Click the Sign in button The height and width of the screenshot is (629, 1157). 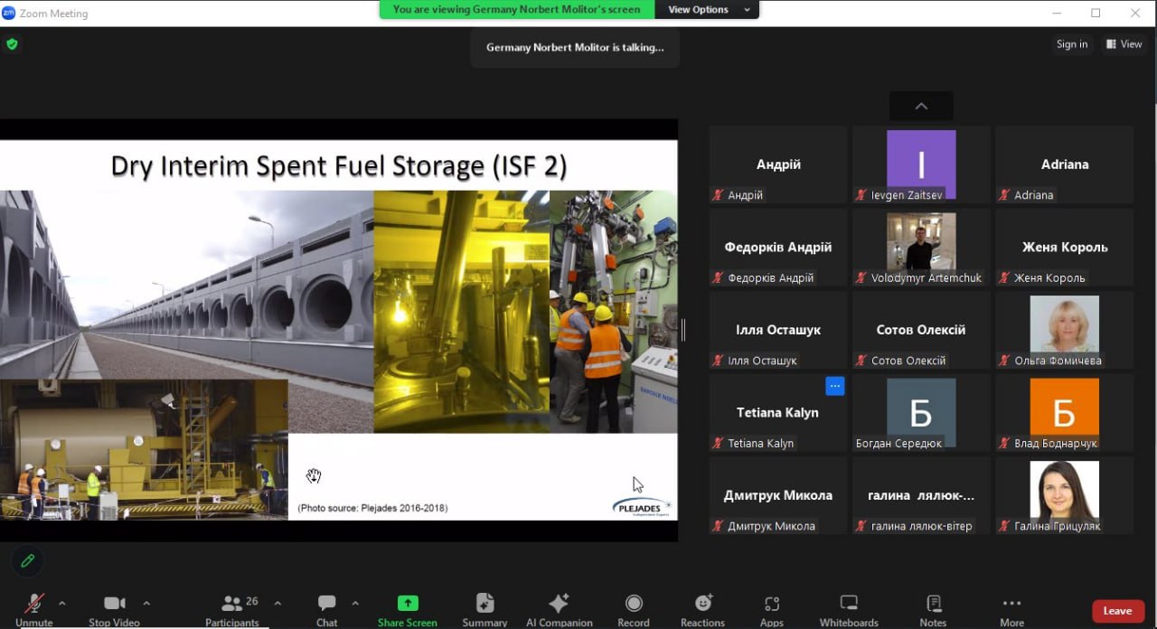coord(1072,44)
